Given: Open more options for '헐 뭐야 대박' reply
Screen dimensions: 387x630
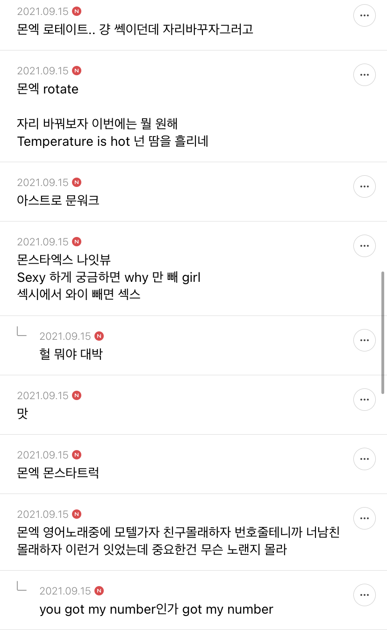Looking at the screenshot, I should (x=365, y=340).
